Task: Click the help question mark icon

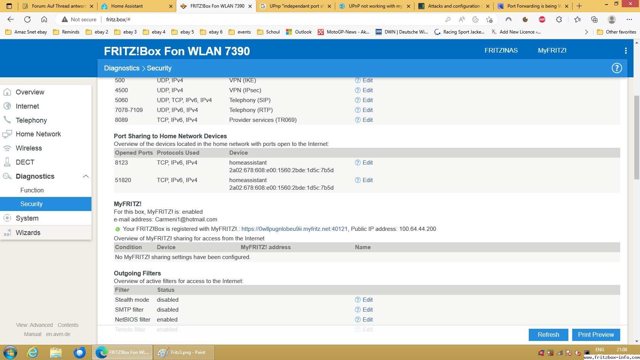Action: point(617,68)
